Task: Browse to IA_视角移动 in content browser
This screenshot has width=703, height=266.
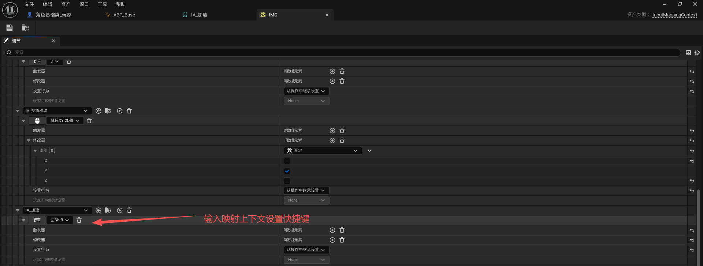Action: [108, 111]
